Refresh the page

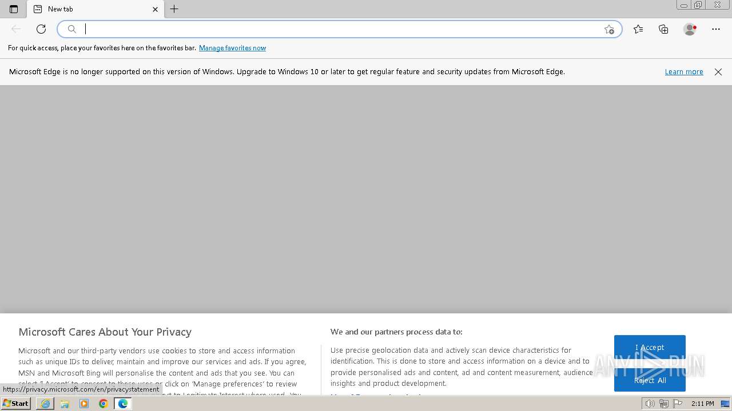(x=41, y=29)
